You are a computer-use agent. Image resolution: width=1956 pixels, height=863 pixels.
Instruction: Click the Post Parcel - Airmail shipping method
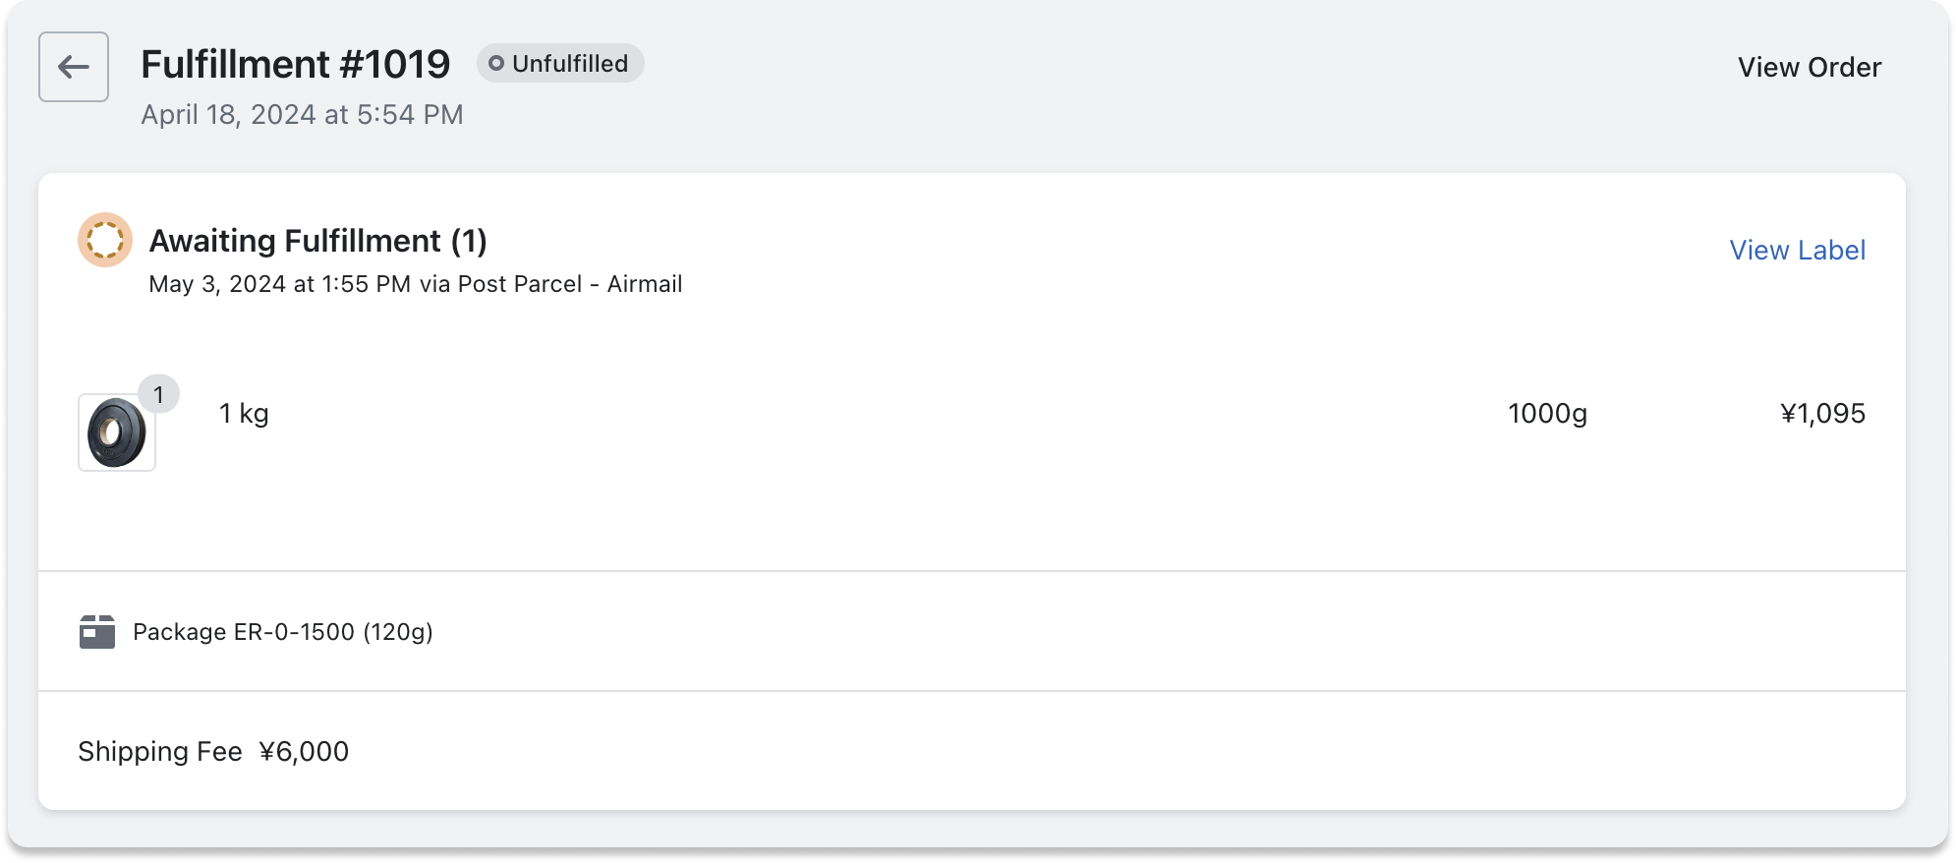click(x=570, y=284)
